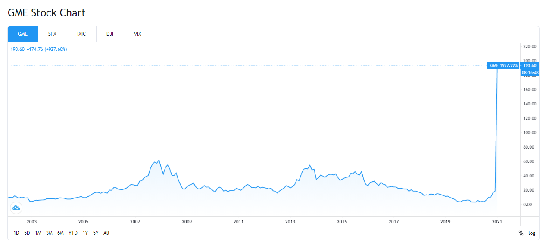
Task: Pick the 6M time range
Action: pos(60,233)
